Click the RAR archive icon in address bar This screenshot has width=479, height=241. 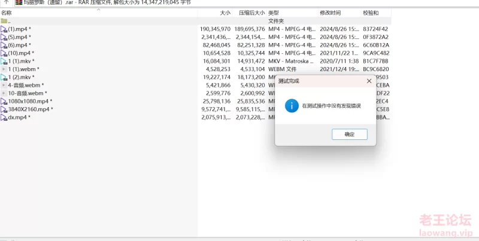click(x=19, y=2)
